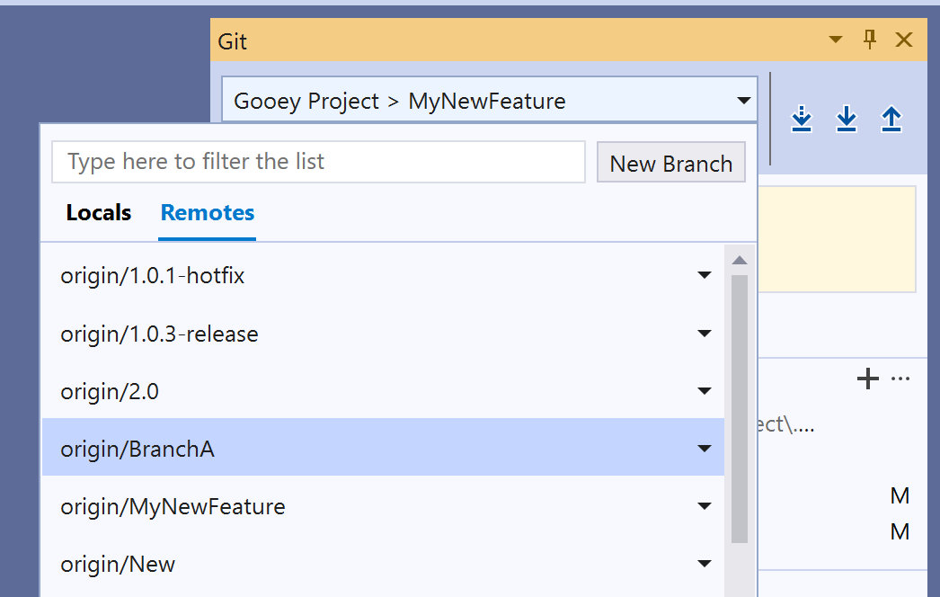The height and width of the screenshot is (597, 940).
Task: Expand options for origin/MyNewFeature
Action: click(705, 505)
